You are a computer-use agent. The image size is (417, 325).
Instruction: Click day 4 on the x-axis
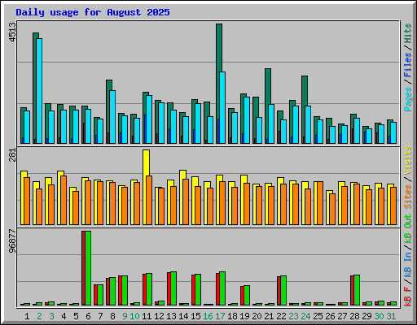pyautogui.click(x=64, y=316)
